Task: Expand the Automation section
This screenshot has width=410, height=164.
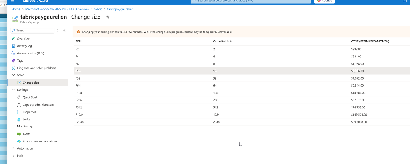Action: point(13,148)
